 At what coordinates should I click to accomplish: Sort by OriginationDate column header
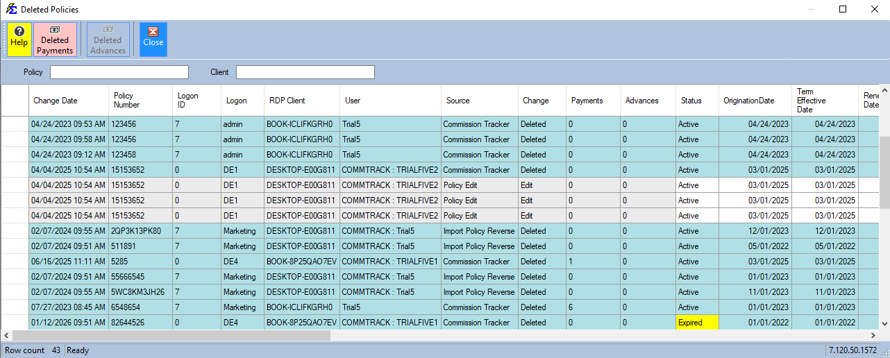(755, 101)
